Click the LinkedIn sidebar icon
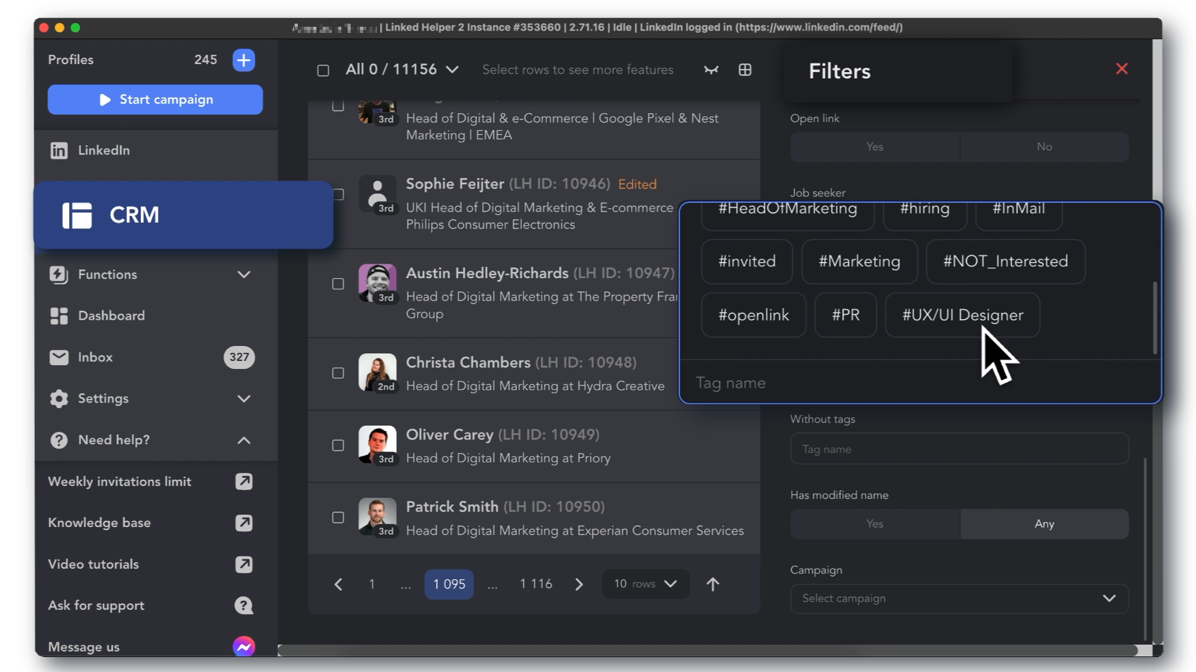Image resolution: width=1196 pixels, height=672 pixels. 59,151
